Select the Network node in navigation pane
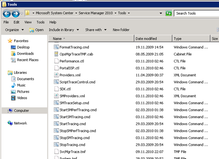Screen dimensions: 219x159 (20, 123)
